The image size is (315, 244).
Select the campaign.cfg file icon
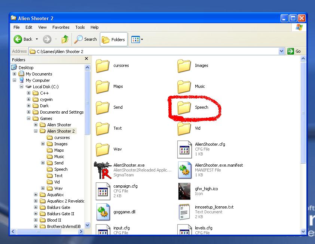(103, 191)
